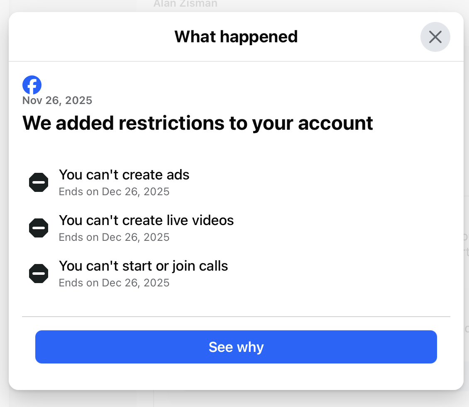The width and height of the screenshot is (469, 407).
Task: Close the What happened dialog
Action: coord(435,37)
